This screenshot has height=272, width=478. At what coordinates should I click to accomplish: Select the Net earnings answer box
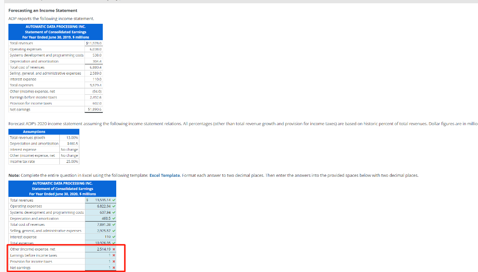pyautogui.click(x=98, y=267)
